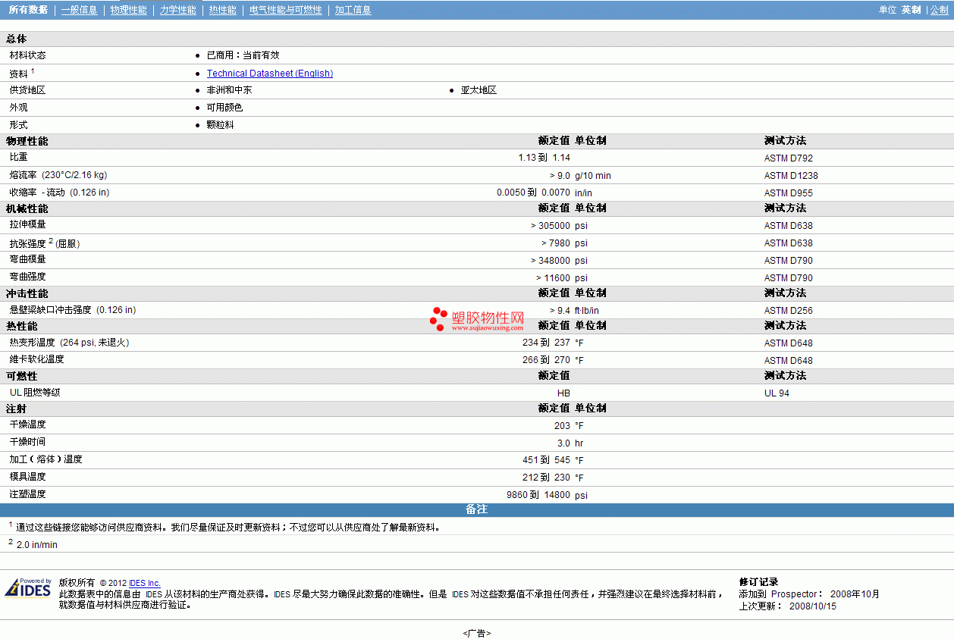
Task: Click 材料状态 row label
Action: point(27,55)
